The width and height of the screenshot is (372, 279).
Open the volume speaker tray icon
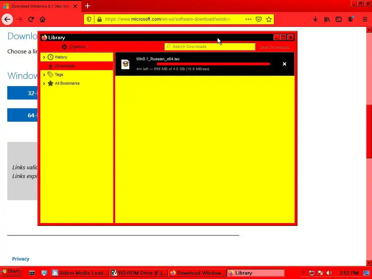329,273
